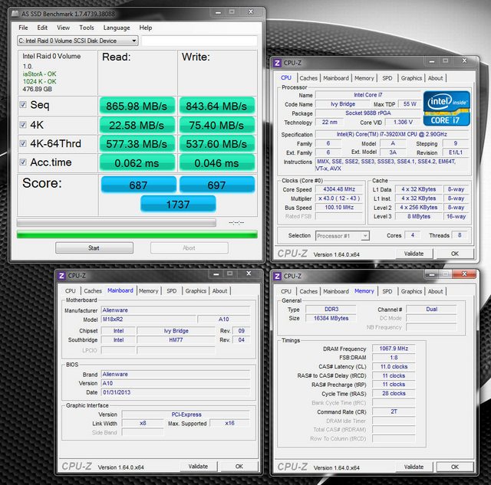Viewport: 491px width, 485px height.
Task: Click the Seq read result 865.98 MB/s
Action: [x=137, y=106]
